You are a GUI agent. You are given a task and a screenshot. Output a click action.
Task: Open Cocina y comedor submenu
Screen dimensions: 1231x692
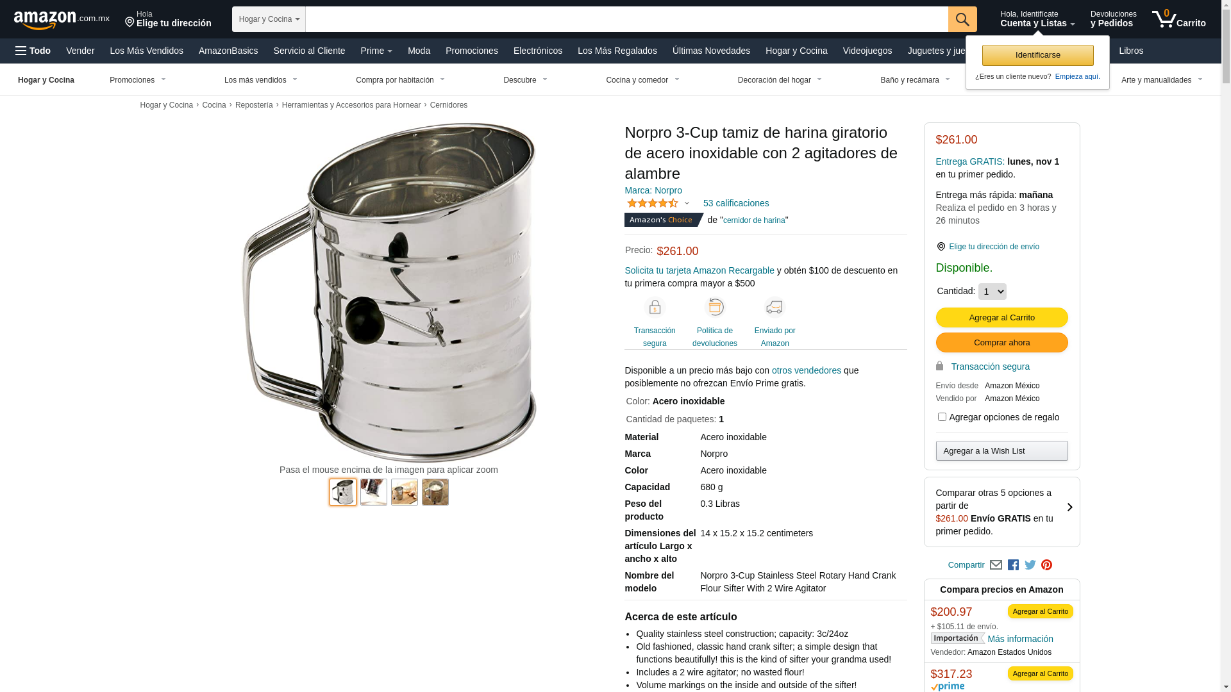[x=642, y=80]
